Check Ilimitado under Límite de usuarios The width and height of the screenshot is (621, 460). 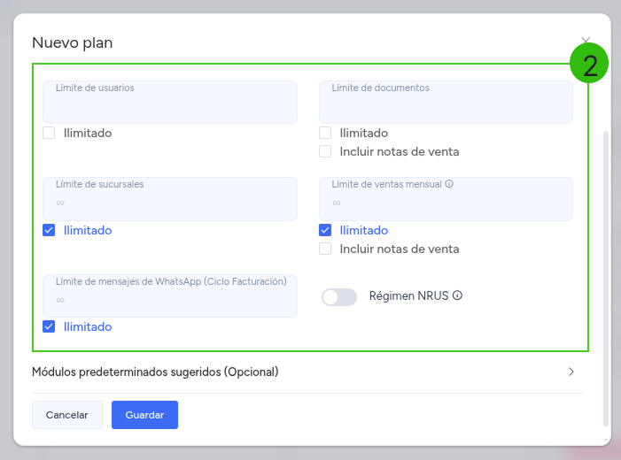[49, 133]
